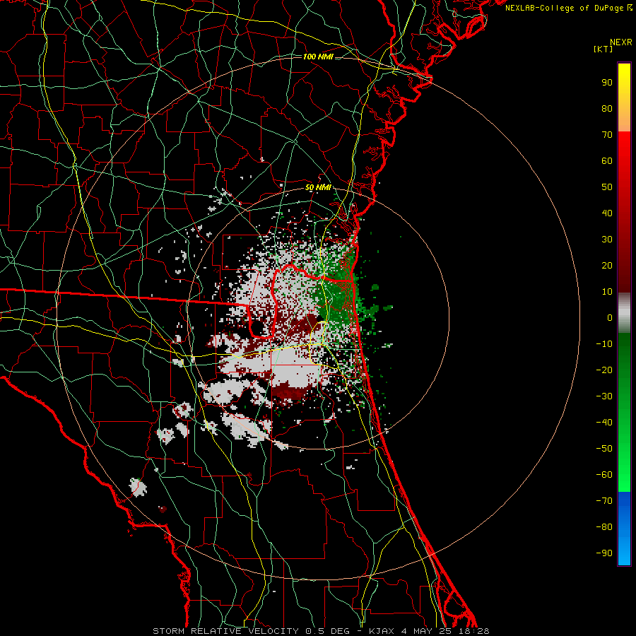
Task: Click the -10 scale label
Action: click(604, 344)
